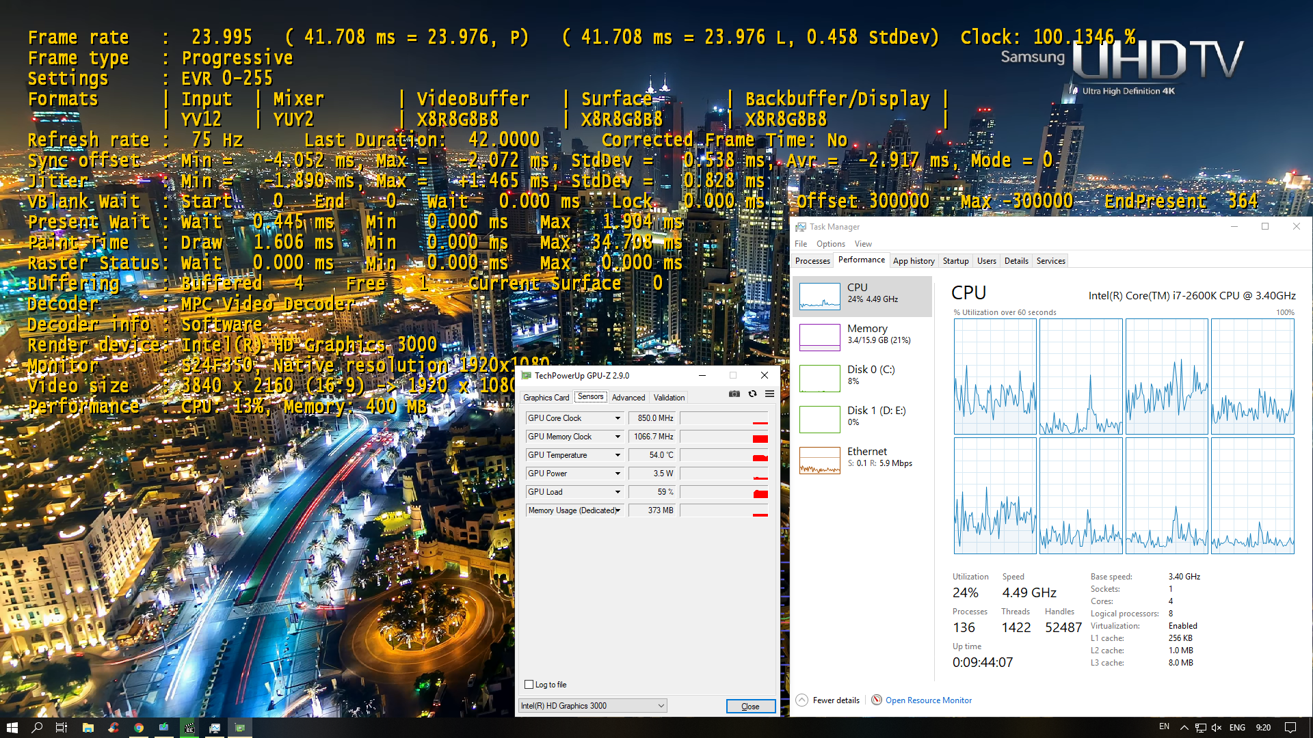Click the GPU-Z screenshot camera icon
This screenshot has width=1313, height=738.
pyautogui.click(x=734, y=394)
